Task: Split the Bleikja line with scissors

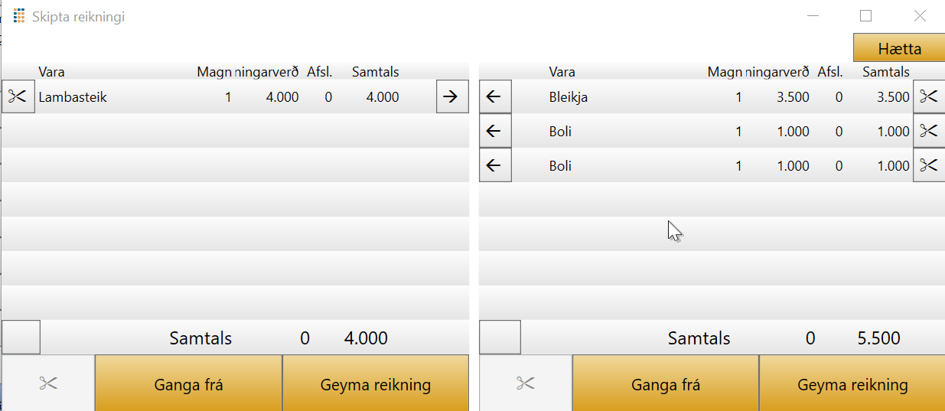Action: pos(928,97)
